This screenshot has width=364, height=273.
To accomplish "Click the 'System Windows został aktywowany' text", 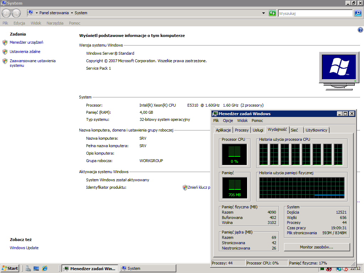I will 117,180.
